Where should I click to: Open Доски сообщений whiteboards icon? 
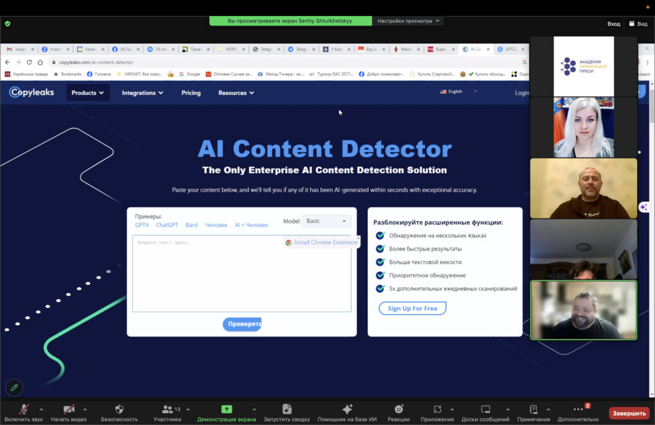click(485, 409)
